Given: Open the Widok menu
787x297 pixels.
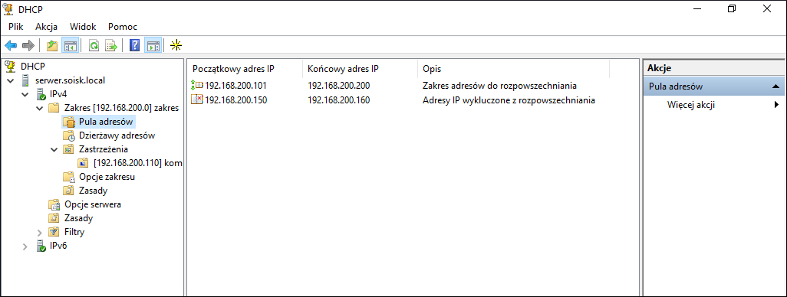Looking at the screenshot, I should click(83, 27).
